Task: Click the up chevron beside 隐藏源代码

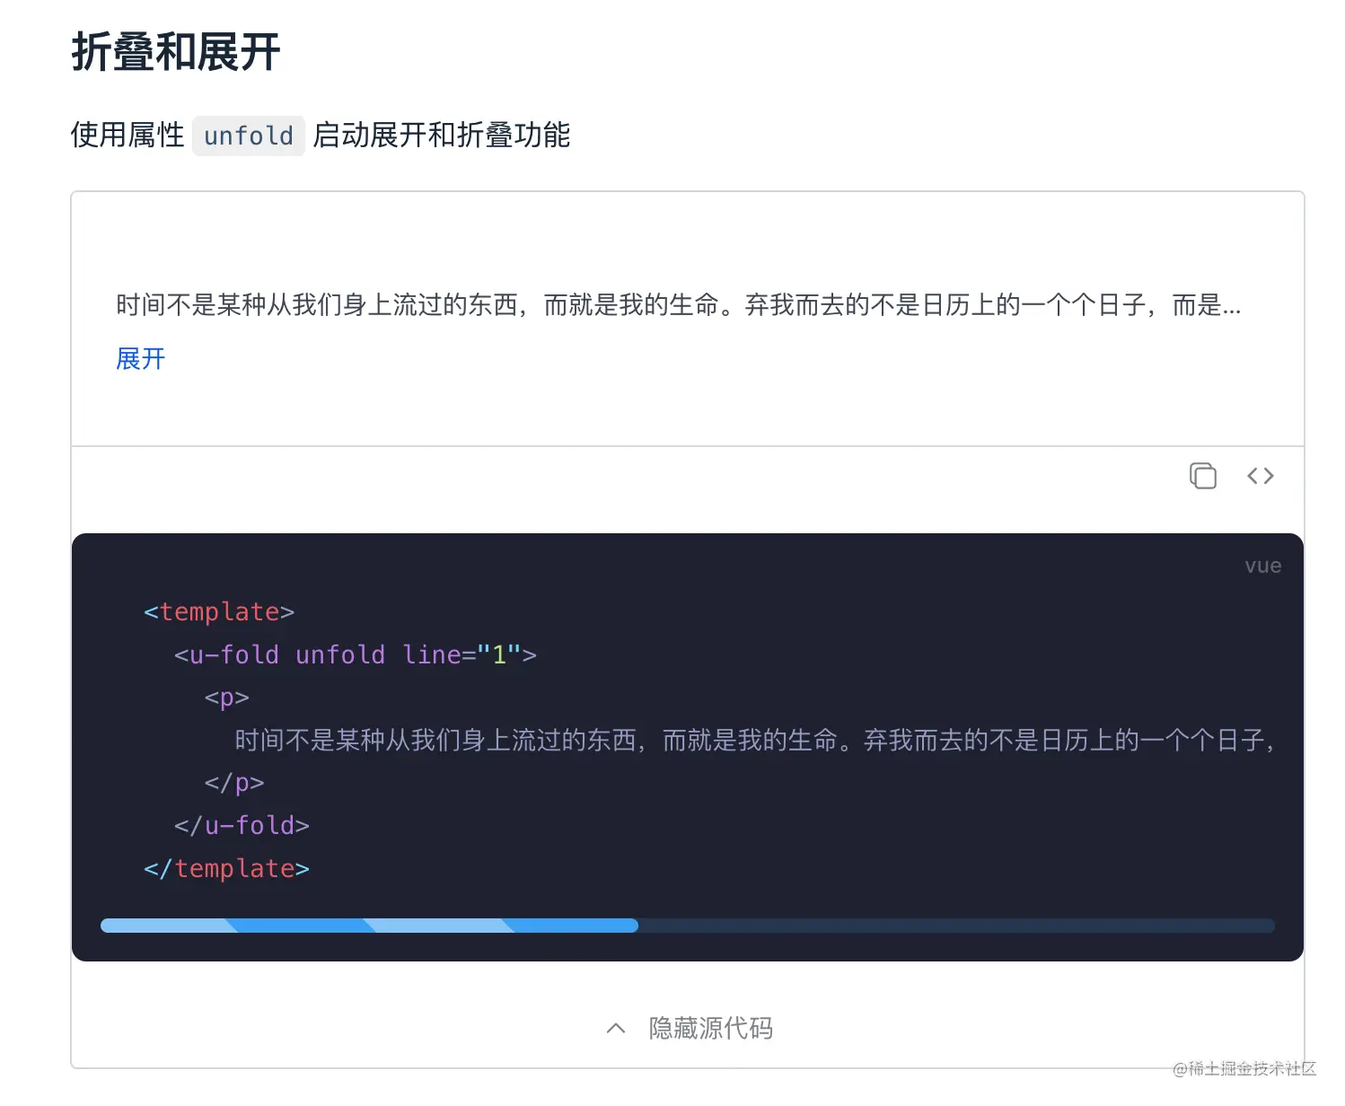Action: (616, 1028)
